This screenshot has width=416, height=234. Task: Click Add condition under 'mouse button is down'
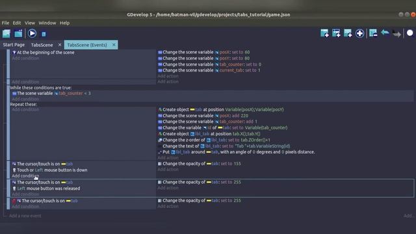tap(25, 176)
